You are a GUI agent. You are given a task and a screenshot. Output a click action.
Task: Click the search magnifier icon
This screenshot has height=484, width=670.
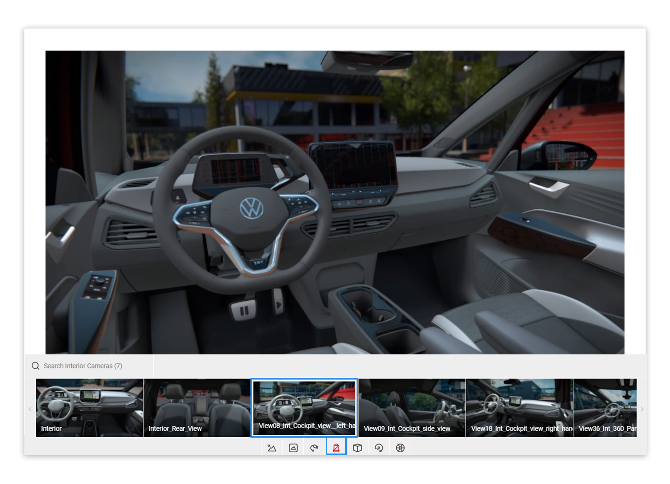pyautogui.click(x=35, y=366)
